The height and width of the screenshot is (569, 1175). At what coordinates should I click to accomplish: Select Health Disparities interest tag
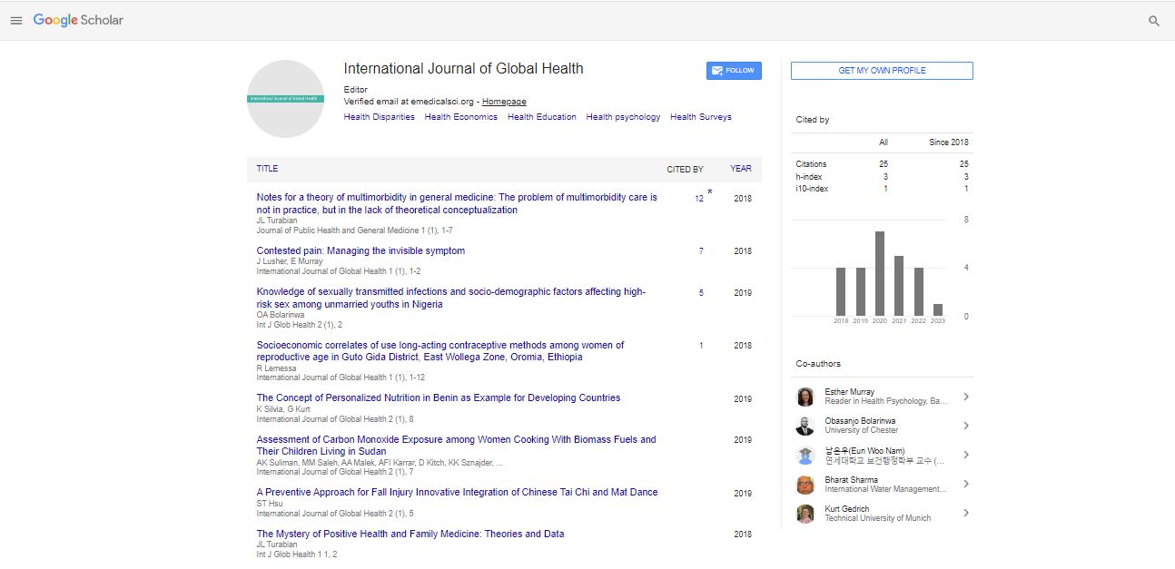click(380, 117)
